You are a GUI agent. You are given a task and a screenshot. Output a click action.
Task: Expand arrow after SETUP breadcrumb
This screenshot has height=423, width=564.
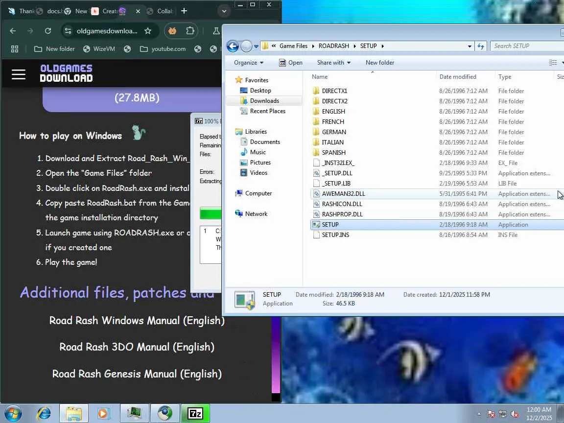tap(382, 46)
